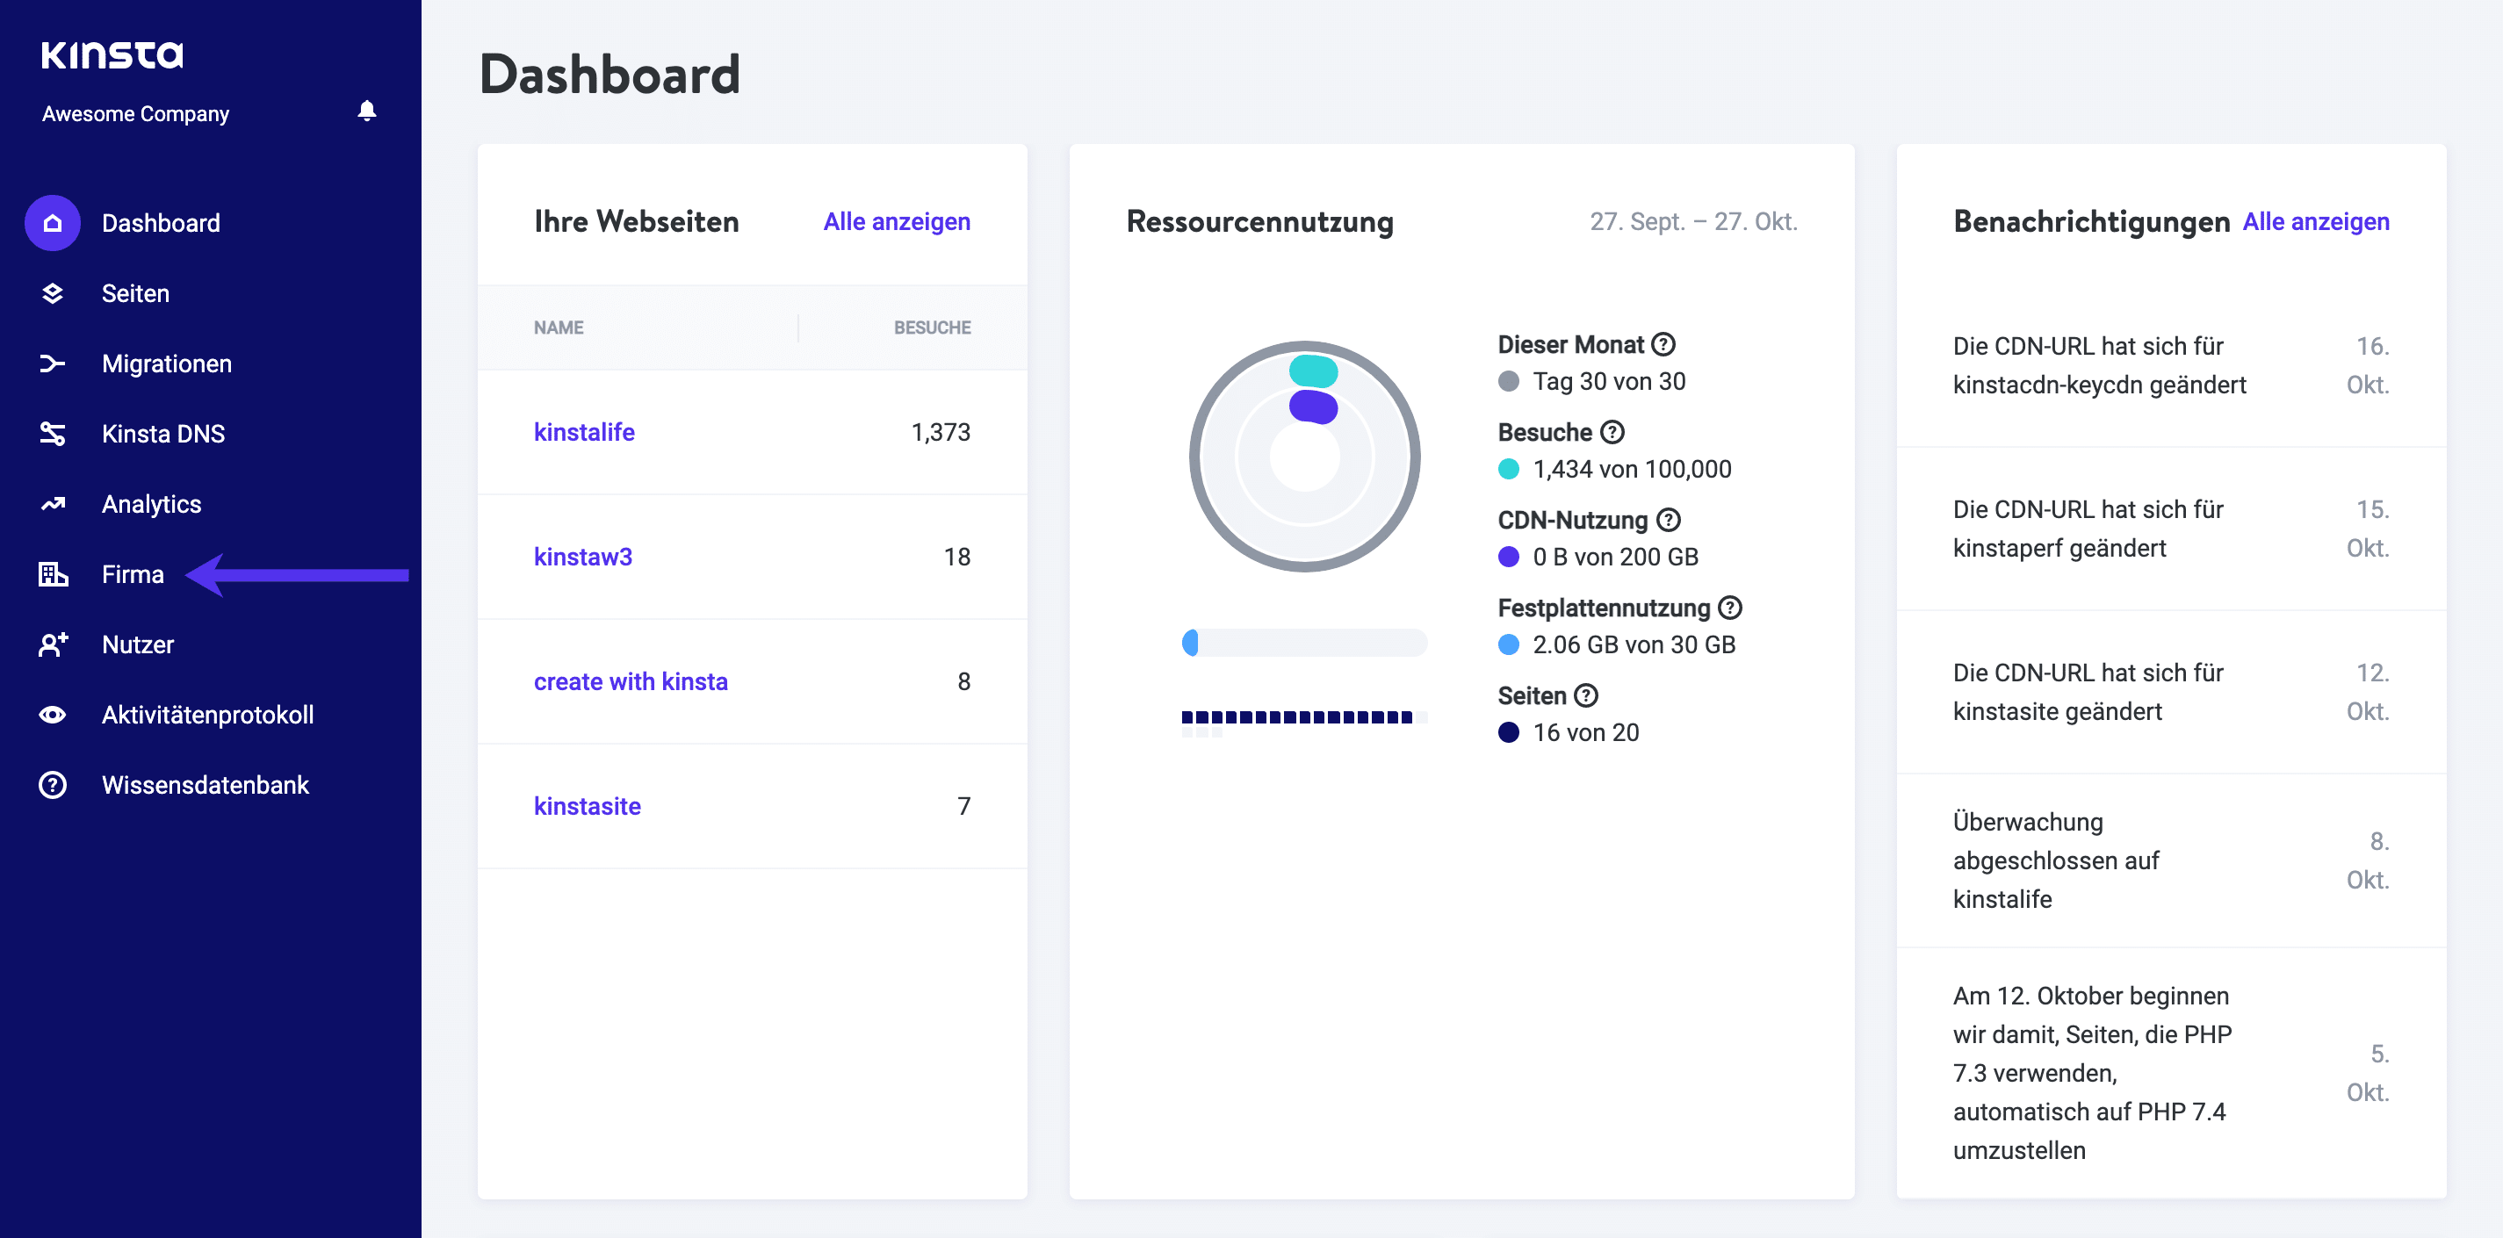Open Alle anzeigen for Ihre Webseiten

[897, 221]
